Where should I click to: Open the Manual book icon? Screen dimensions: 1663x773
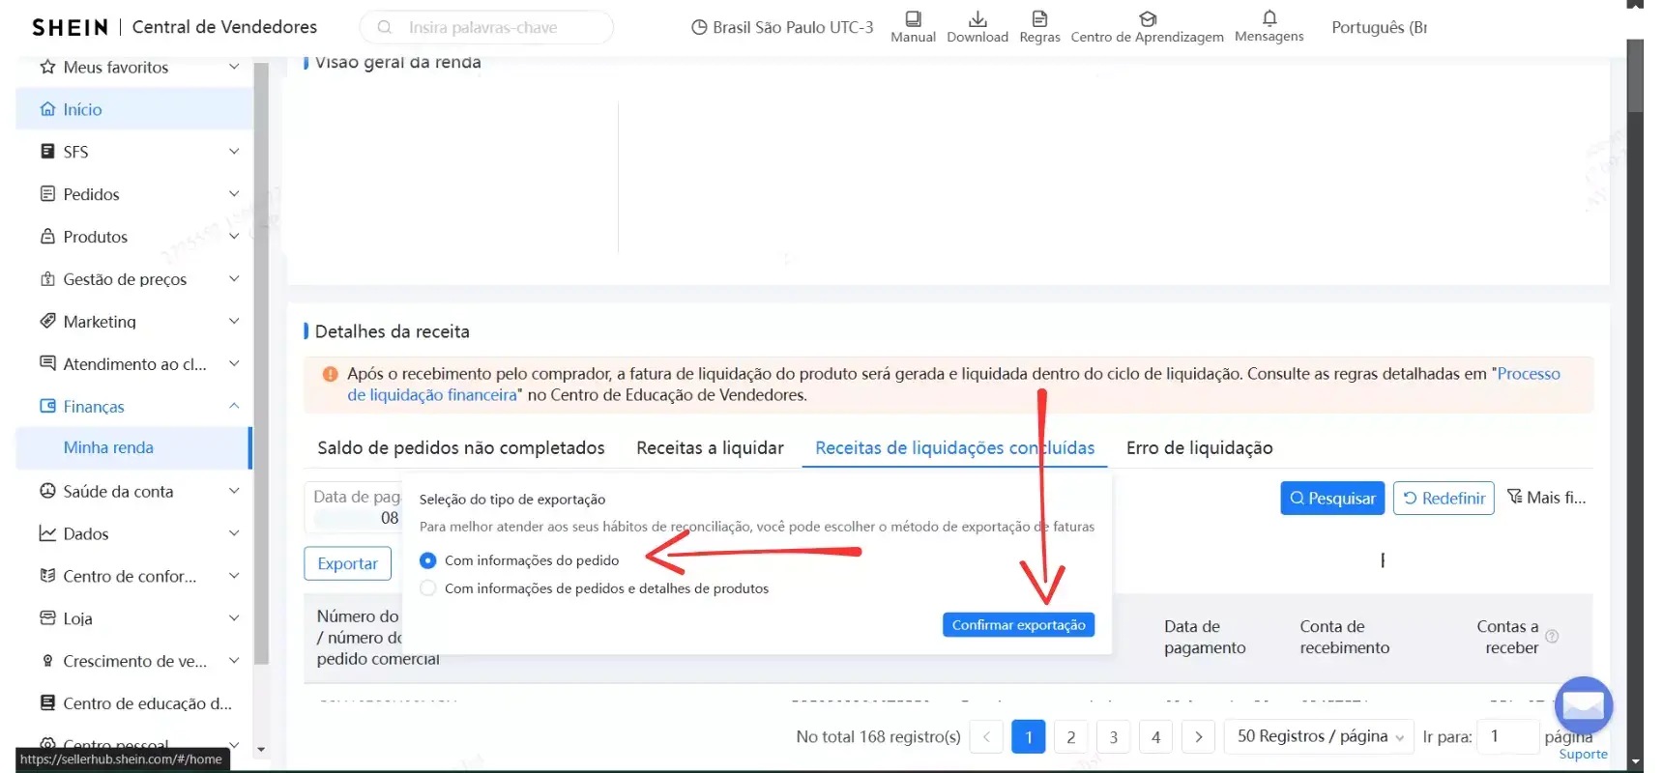pyautogui.click(x=913, y=18)
